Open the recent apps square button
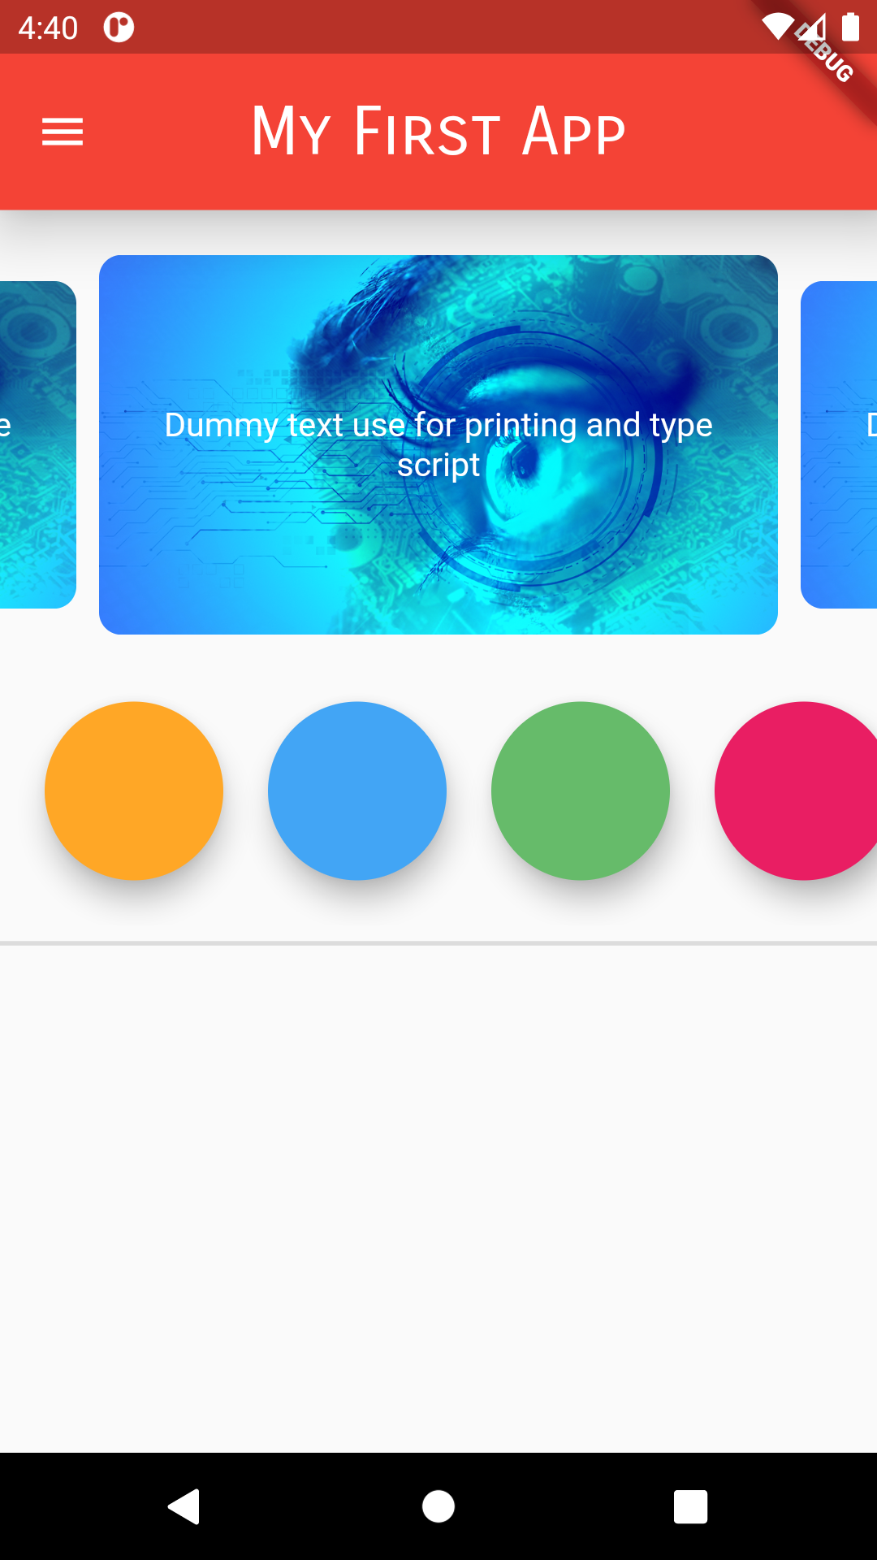The image size is (877, 1560). pyautogui.click(x=690, y=1506)
